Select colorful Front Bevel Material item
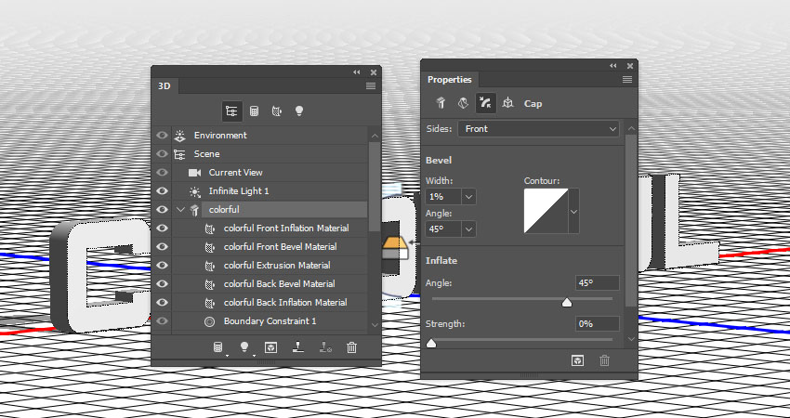Screen dimensions: 790x418 click(280, 247)
